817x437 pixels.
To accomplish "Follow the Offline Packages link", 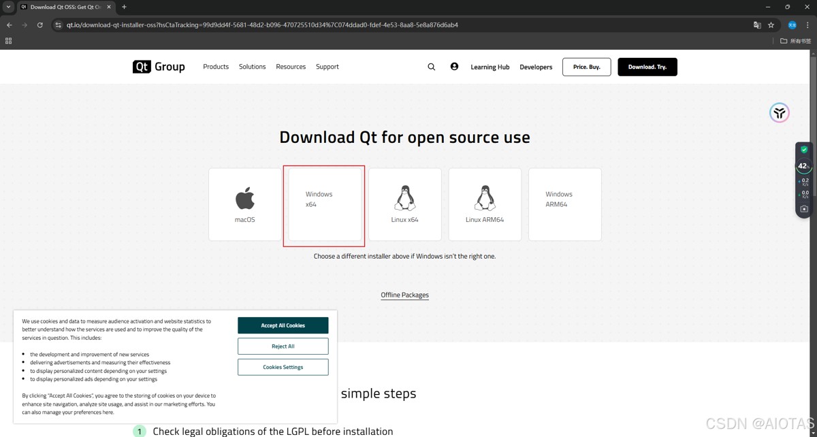I will coord(405,295).
